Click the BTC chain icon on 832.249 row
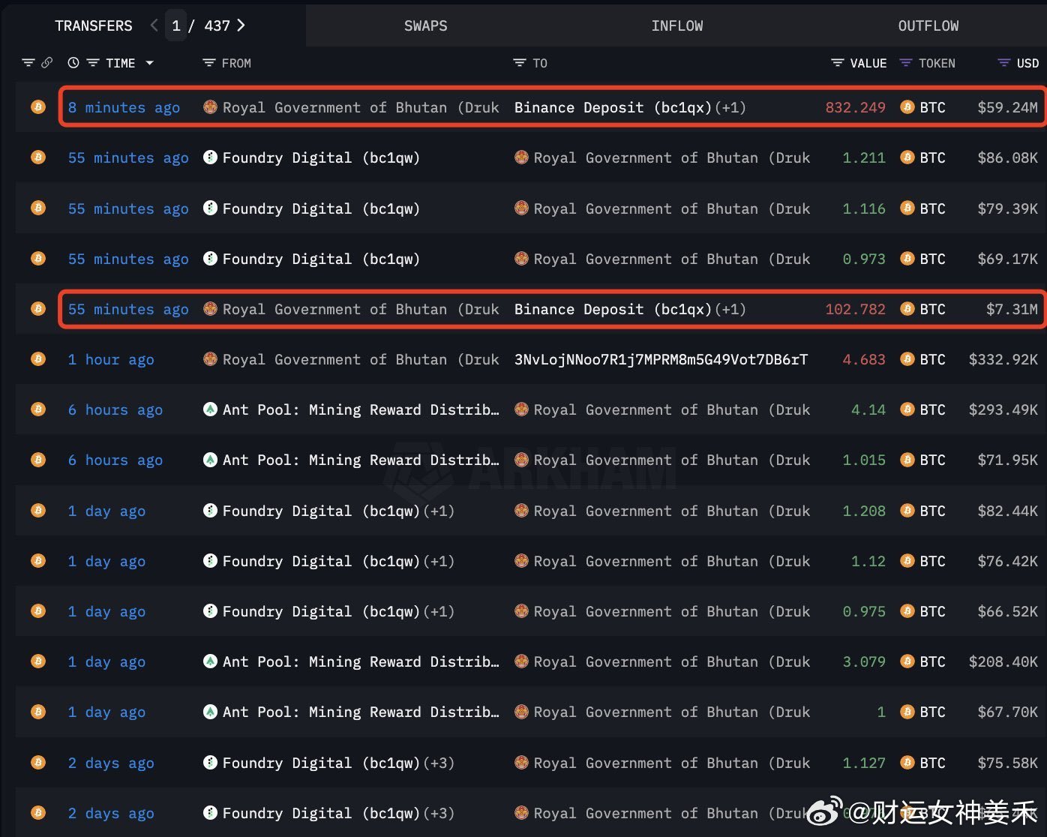The image size is (1047, 837). pos(38,107)
